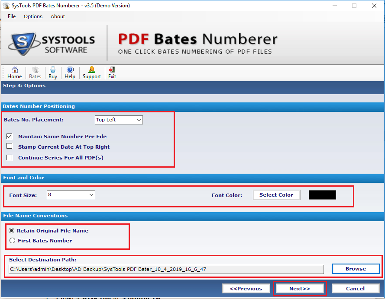
Task: Go to Home in the toolbar
Action: [14, 73]
